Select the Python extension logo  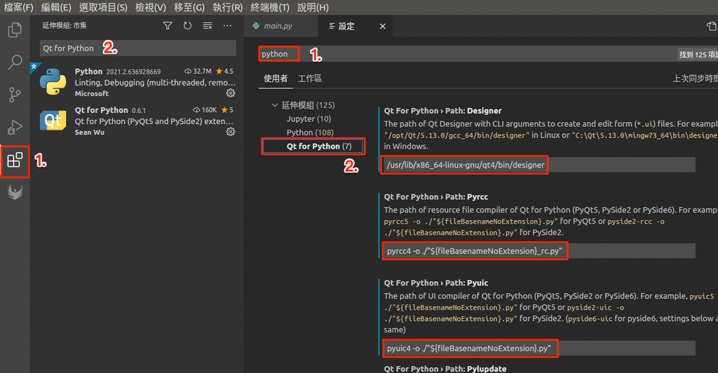click(53, 82)
